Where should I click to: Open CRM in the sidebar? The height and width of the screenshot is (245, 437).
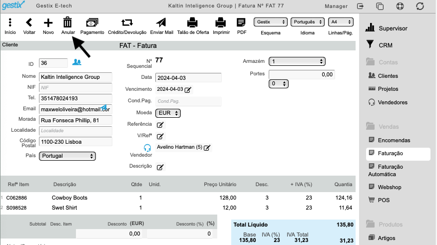(385, 45)
